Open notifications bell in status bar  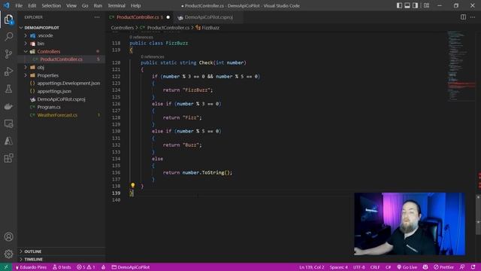pyautogui.click(x=473, y=267)
